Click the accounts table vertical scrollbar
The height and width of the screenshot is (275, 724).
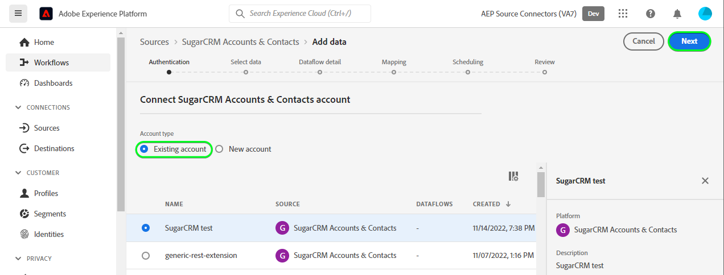tap(541, 184)
